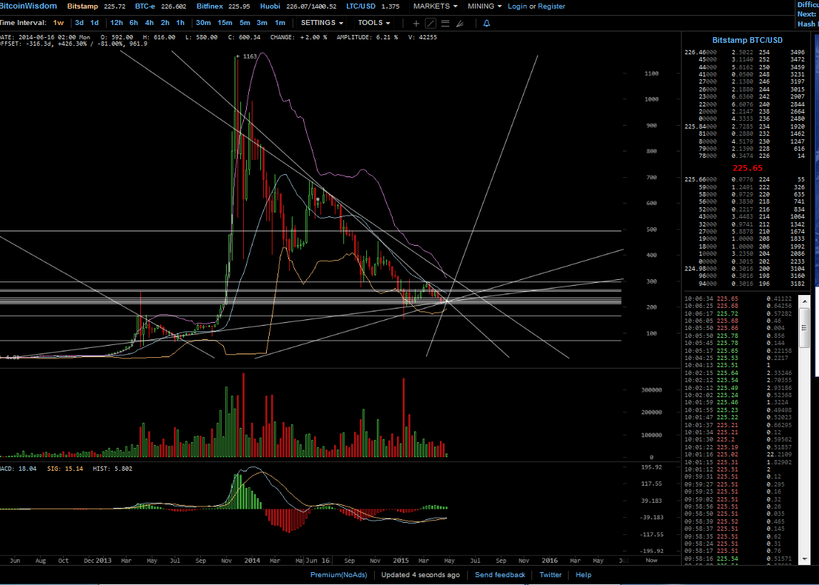Viewport: 819px width, 585px height.
Task: Click the 2015 label on time axis
Action: point(401,561)
